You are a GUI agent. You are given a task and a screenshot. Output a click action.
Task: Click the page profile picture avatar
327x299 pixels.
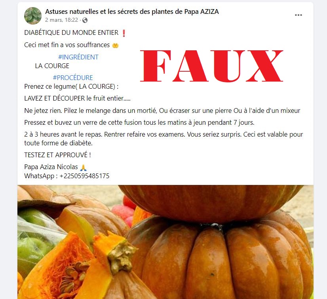pos(33,16)
